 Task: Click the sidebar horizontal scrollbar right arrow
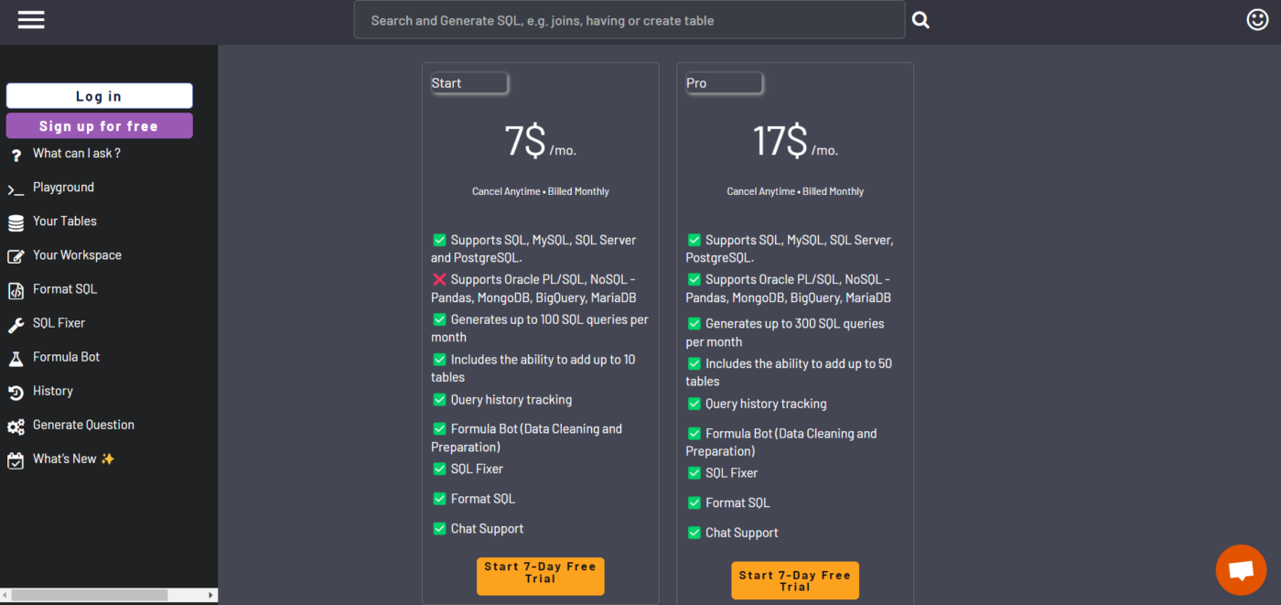(x=211, y=596)
